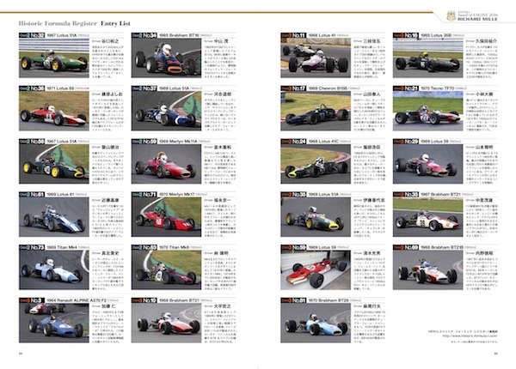The image size is (516, 369).
Task: Click the '1969 Merlyn Mk11A' title
Action: point(178,142)
